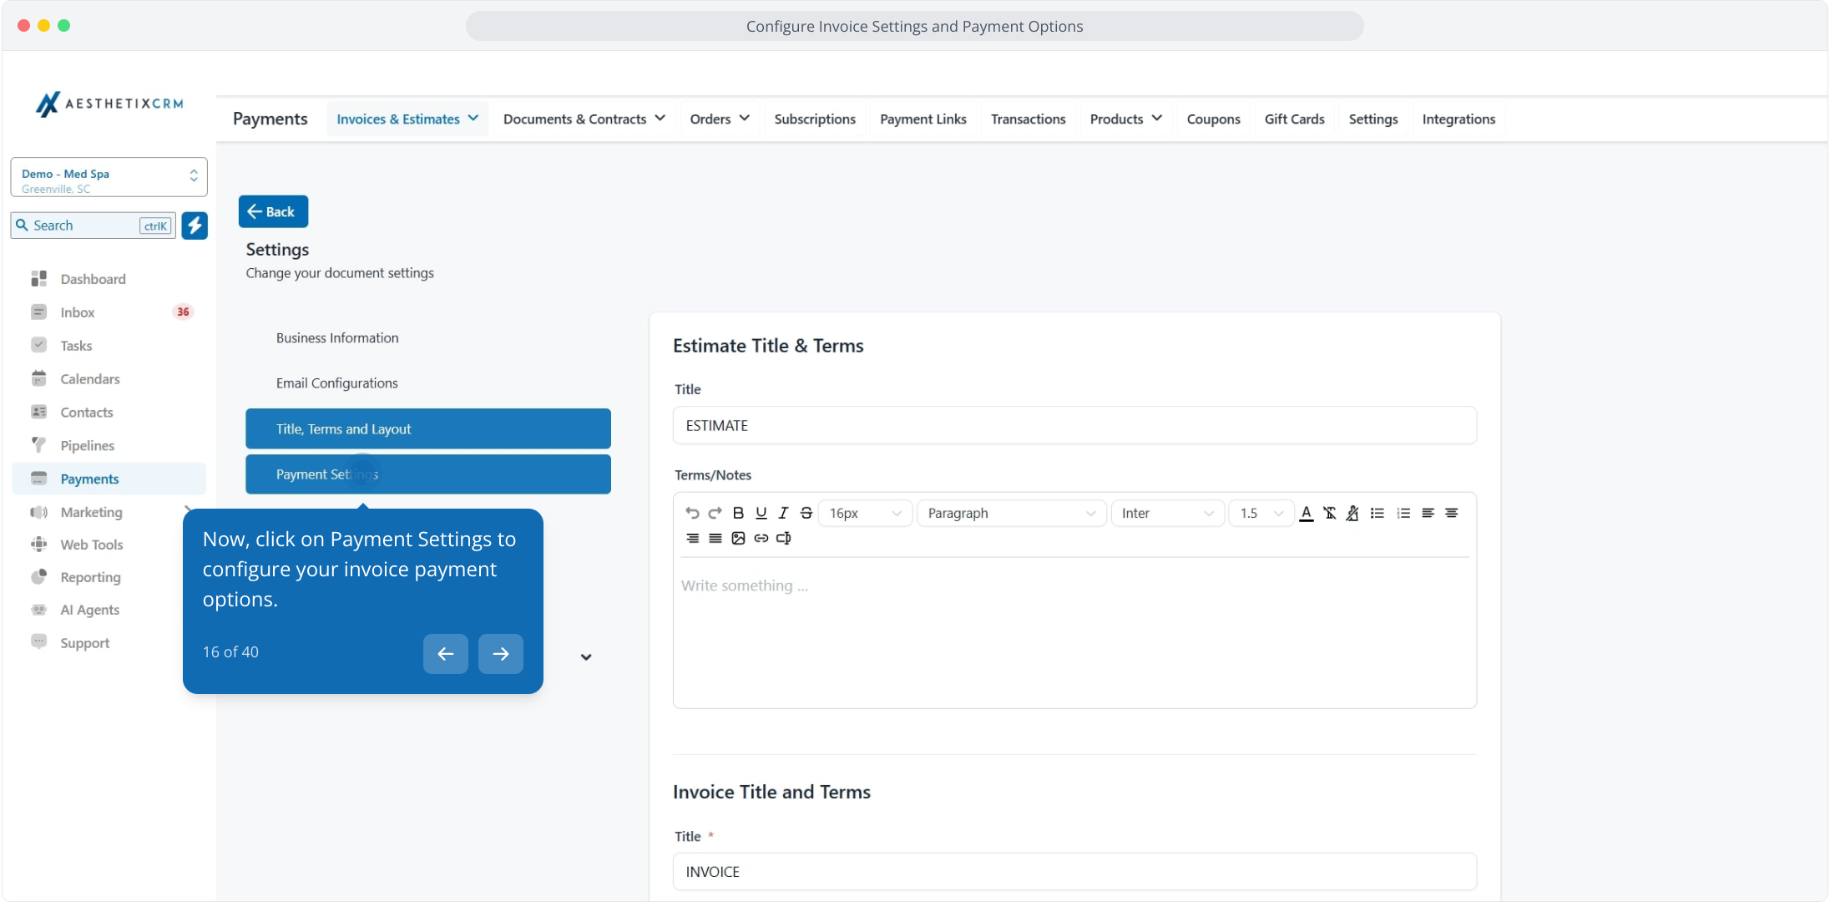The width and height of the screenshot is (1830, 902).
Task: Open the Inter font family dropdown
Action: (x=1167, y=513)
